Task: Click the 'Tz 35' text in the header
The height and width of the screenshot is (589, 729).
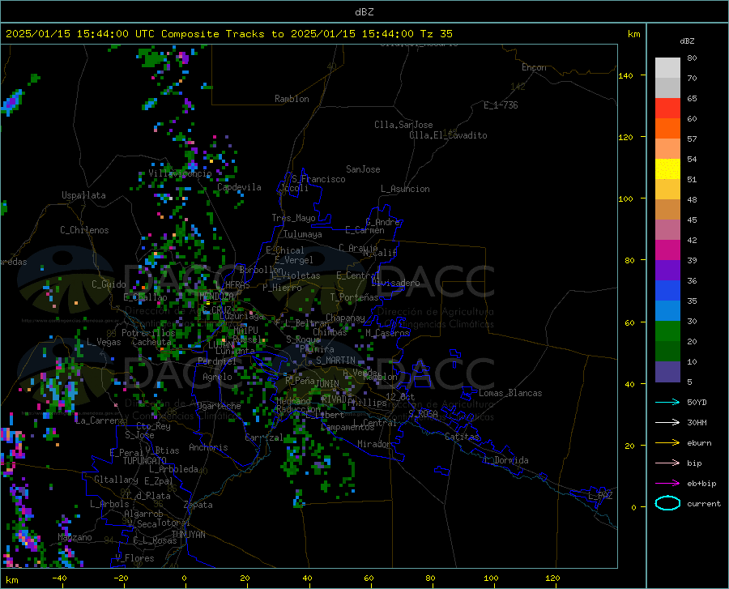Action: (x=437, y=34)
